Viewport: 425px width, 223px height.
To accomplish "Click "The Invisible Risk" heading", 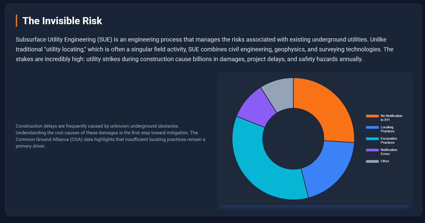I will coord(62,21).
